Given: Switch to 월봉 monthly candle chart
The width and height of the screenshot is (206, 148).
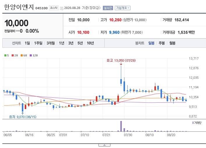Looking at the screenshot, I should [172, 43].
